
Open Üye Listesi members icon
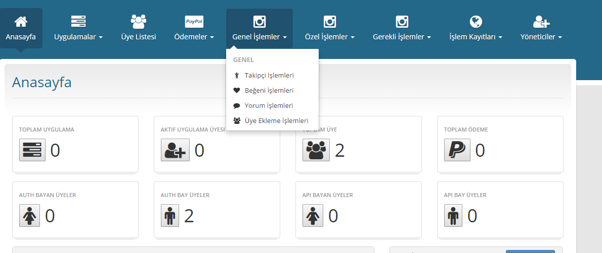tap(138, 22)
